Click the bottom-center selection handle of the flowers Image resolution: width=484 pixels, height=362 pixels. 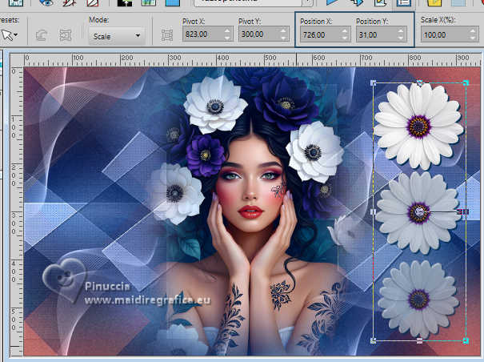419,340
